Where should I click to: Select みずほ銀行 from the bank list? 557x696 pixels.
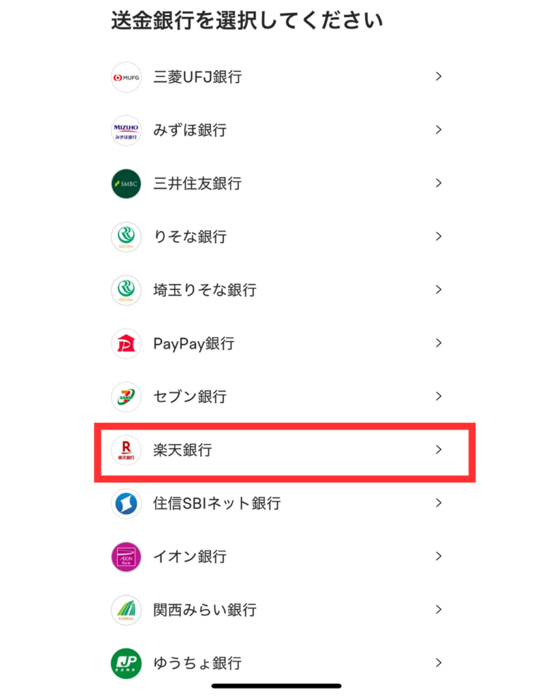tap(277, 130)
